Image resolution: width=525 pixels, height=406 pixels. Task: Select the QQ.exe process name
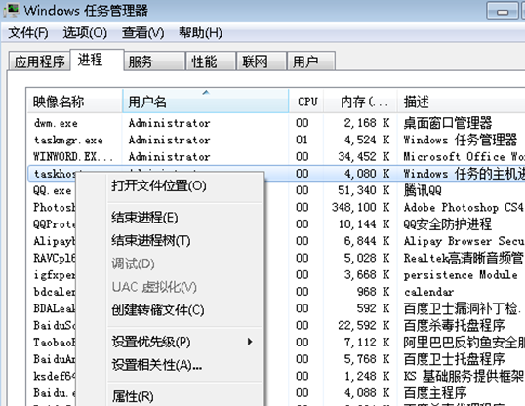tap(53, 190)
